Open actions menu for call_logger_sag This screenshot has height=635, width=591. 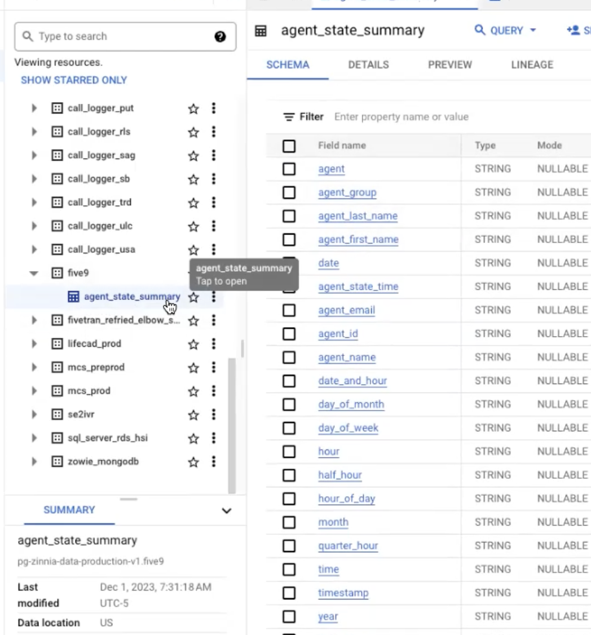click(214, 155)
